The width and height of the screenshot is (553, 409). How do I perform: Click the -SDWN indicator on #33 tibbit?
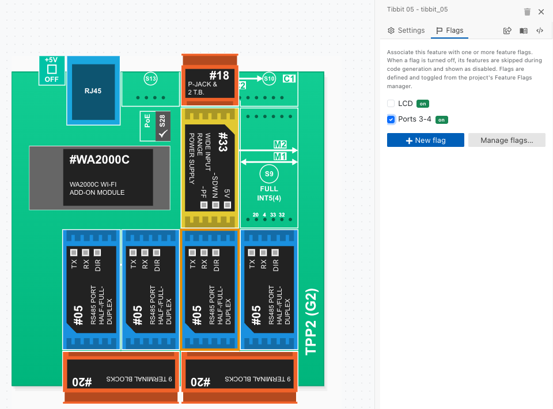tap(215, 205)
